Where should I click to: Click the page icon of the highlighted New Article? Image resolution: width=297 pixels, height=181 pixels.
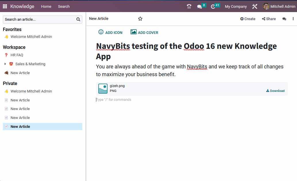(x=6, y=126)
